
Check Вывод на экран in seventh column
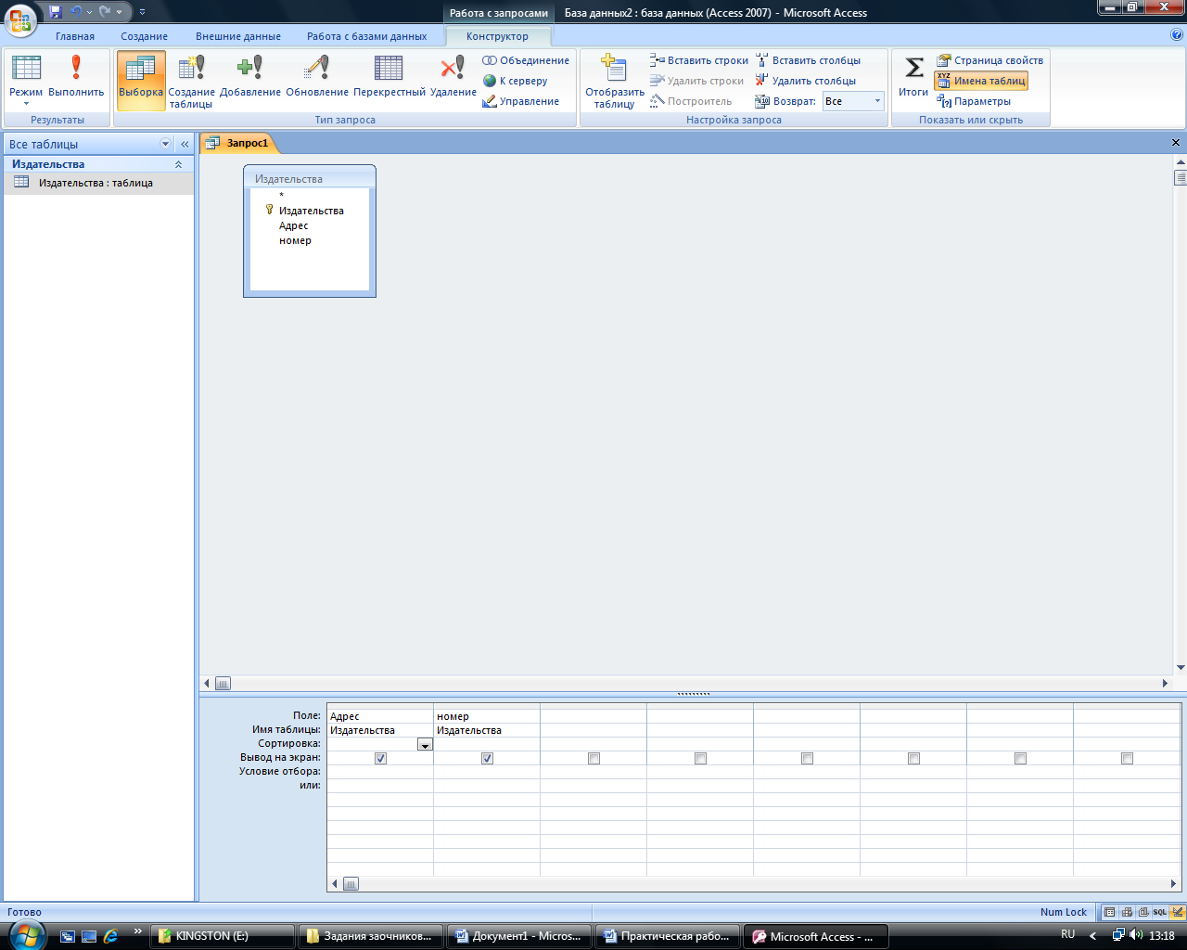[1020, 758]
